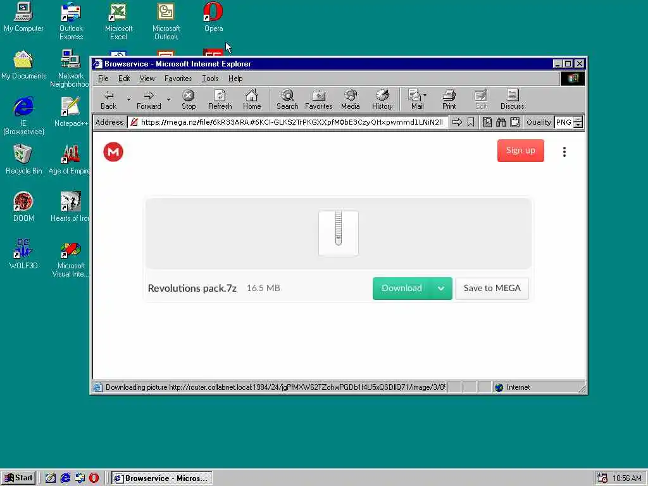The height and width of the screenshot is (486, 648).
Task: Select Microsoft Excel desktop icon
Action: [x=118, y=22]
